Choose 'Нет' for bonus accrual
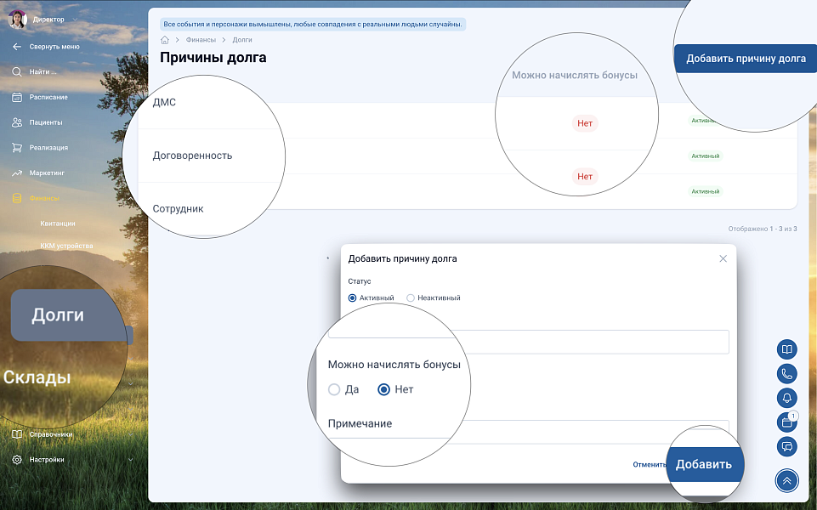 click(x=384, y=389)
